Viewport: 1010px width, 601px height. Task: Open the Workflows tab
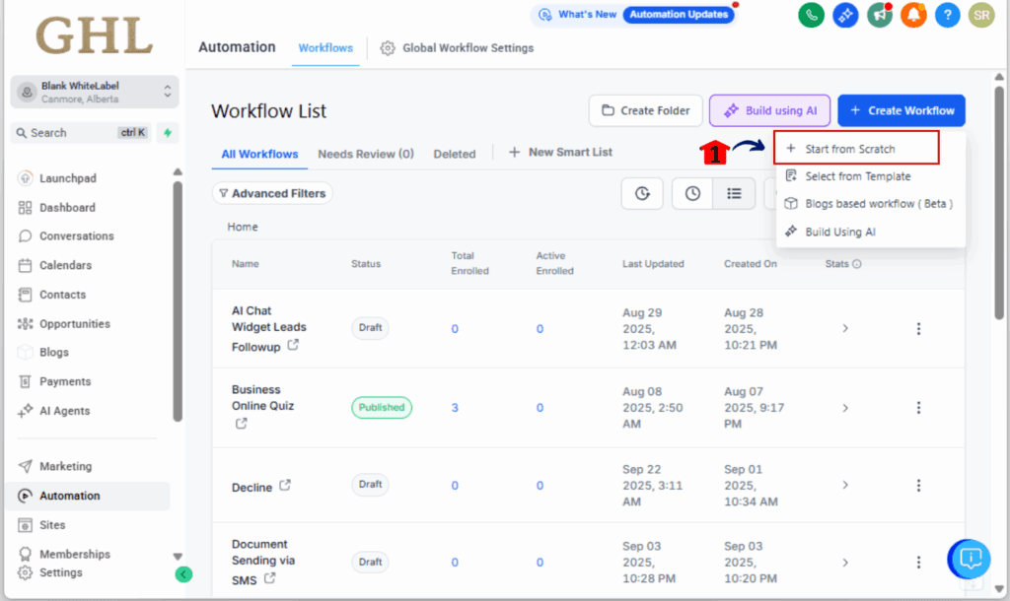[x=325, y=48]
